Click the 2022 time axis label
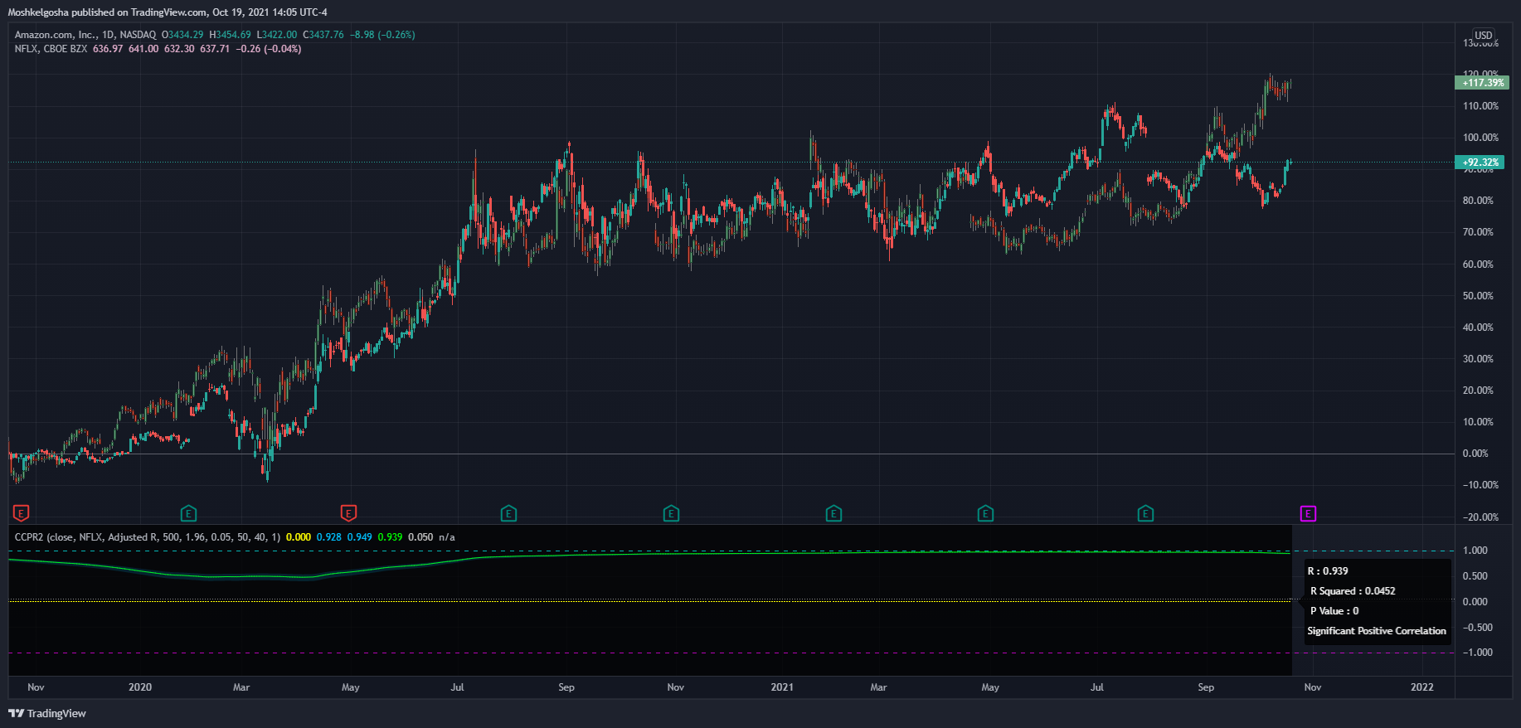Image resolution: width=1521 pixels, height=728 pixels. (1422, 687)
